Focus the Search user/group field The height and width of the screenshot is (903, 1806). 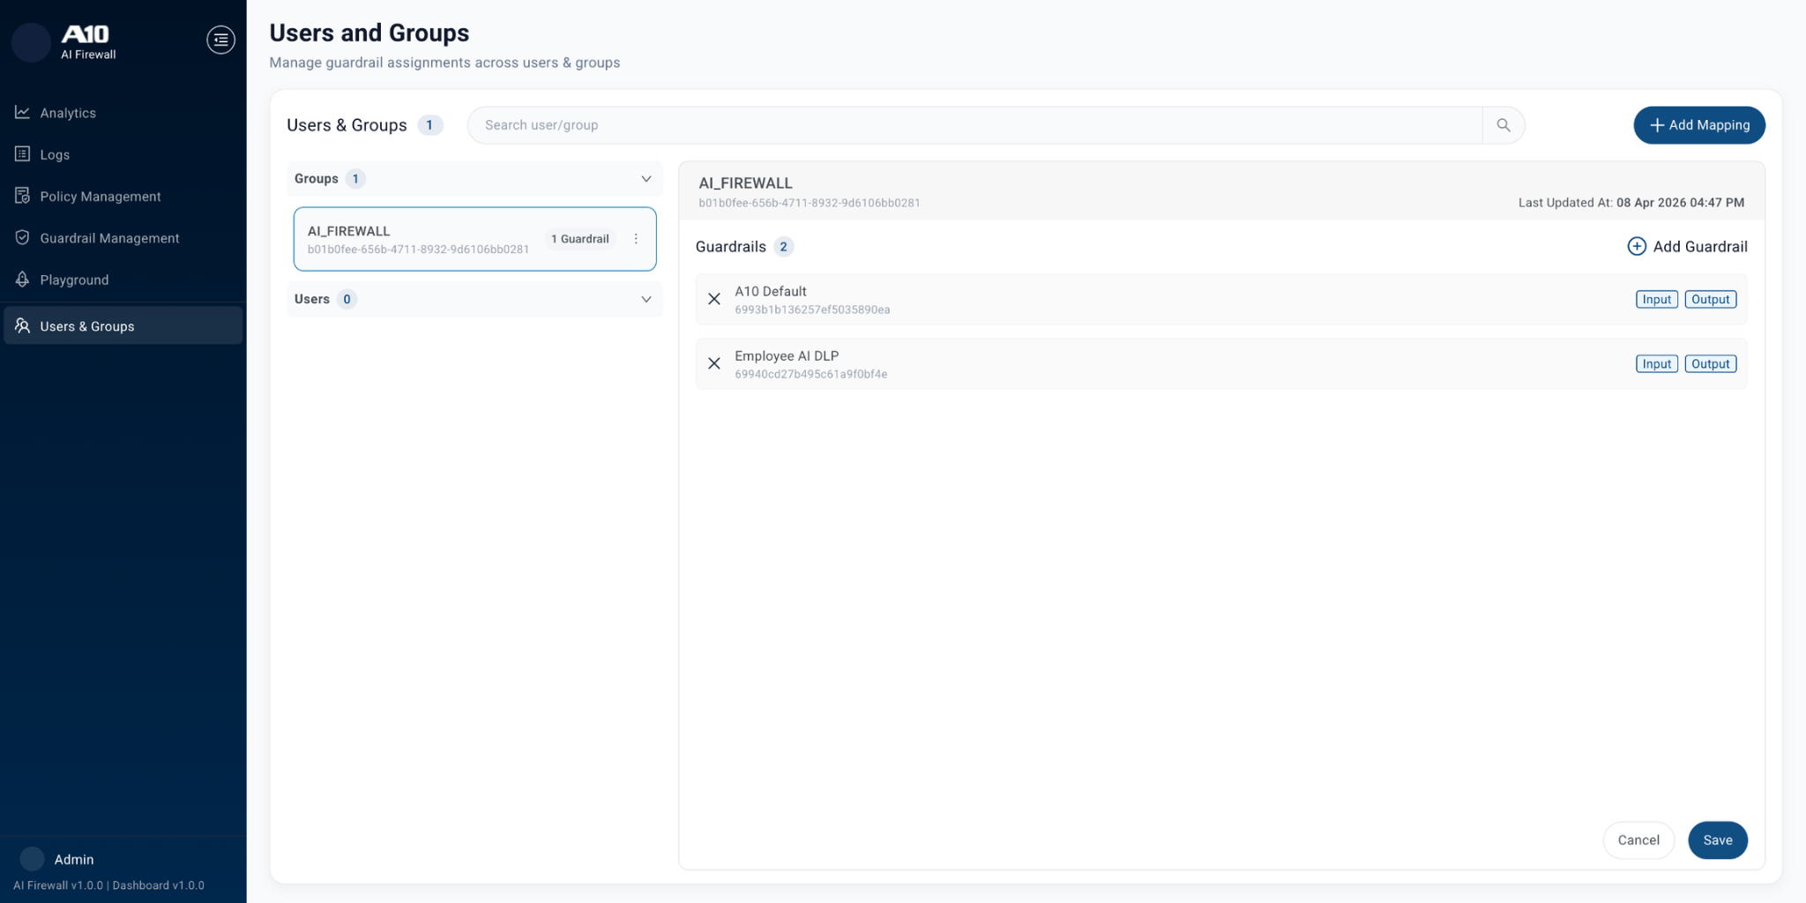(970, 125)
